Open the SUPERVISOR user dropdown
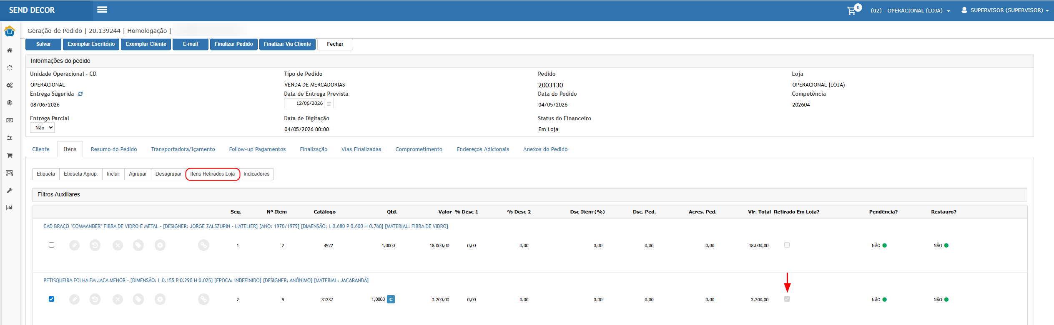 pyautogui.click(x=1005, y=10)
